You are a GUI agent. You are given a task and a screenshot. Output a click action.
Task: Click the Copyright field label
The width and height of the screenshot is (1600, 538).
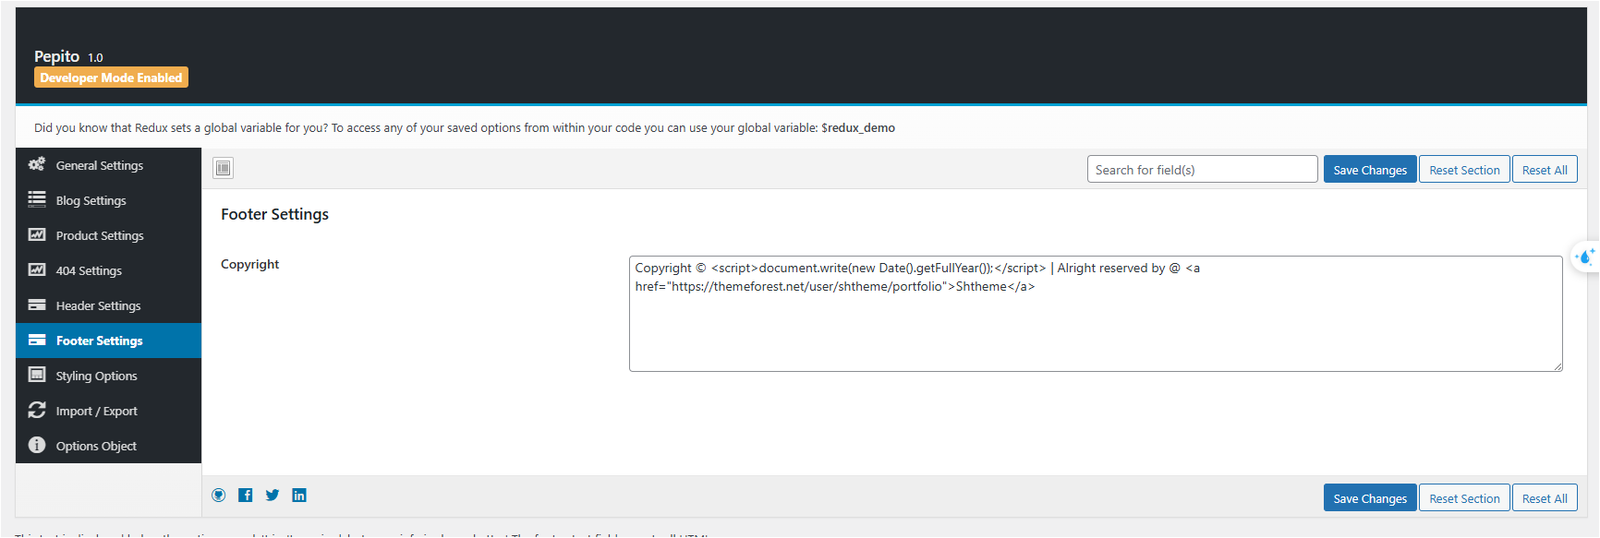coord(249,264)
